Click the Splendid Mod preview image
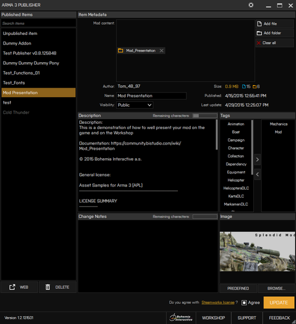This screenshot has height=324, width=296. pyautogui.click(x=258, y=252)
